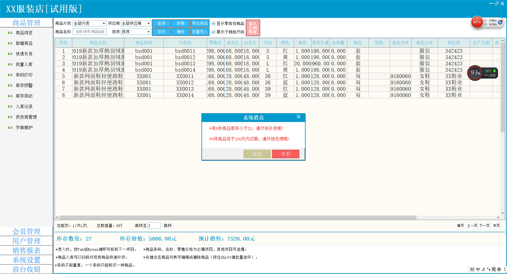
Task: Click the green icon beside 入库记录
Action: (10, 106)
